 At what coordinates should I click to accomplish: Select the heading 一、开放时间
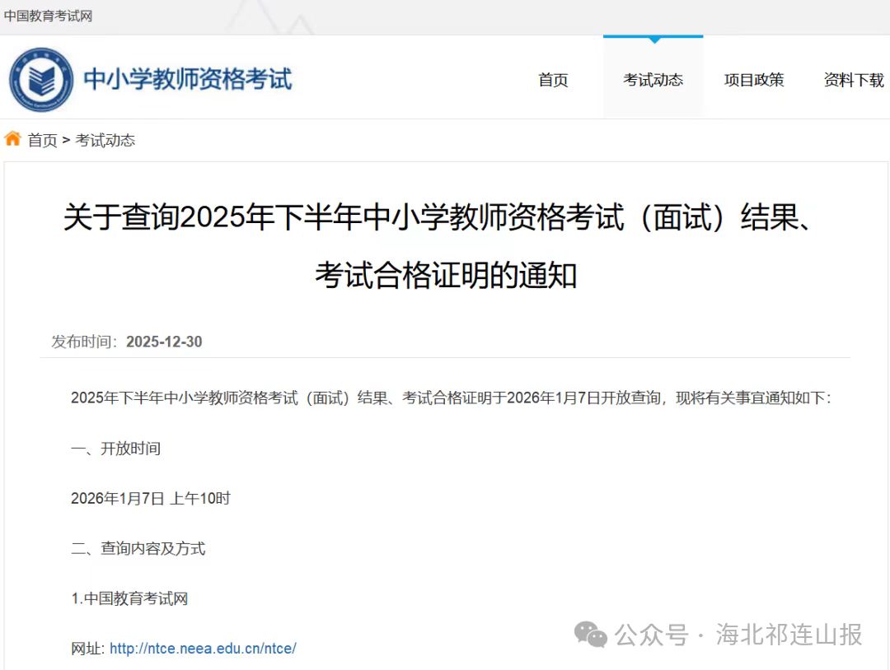point(115,449)
